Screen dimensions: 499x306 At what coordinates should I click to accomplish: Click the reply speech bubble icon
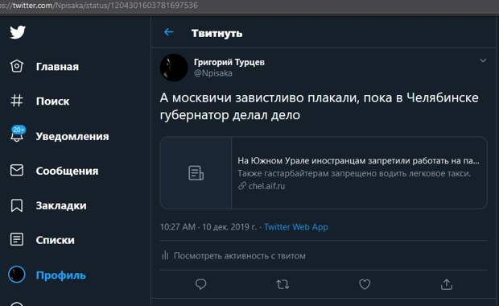pyautogui.click(x=201, y=284)
